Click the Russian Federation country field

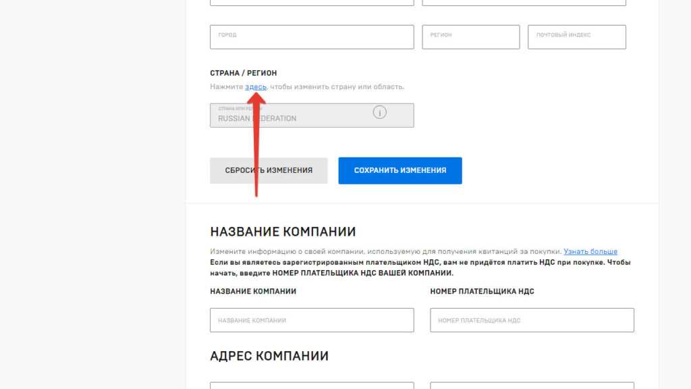pyautogui.click(x=312, y=115)
